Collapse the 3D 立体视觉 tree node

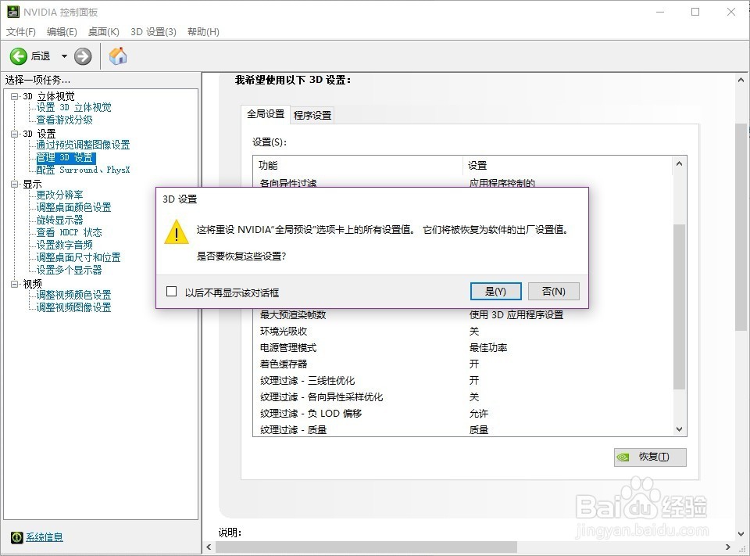(14, 96)
